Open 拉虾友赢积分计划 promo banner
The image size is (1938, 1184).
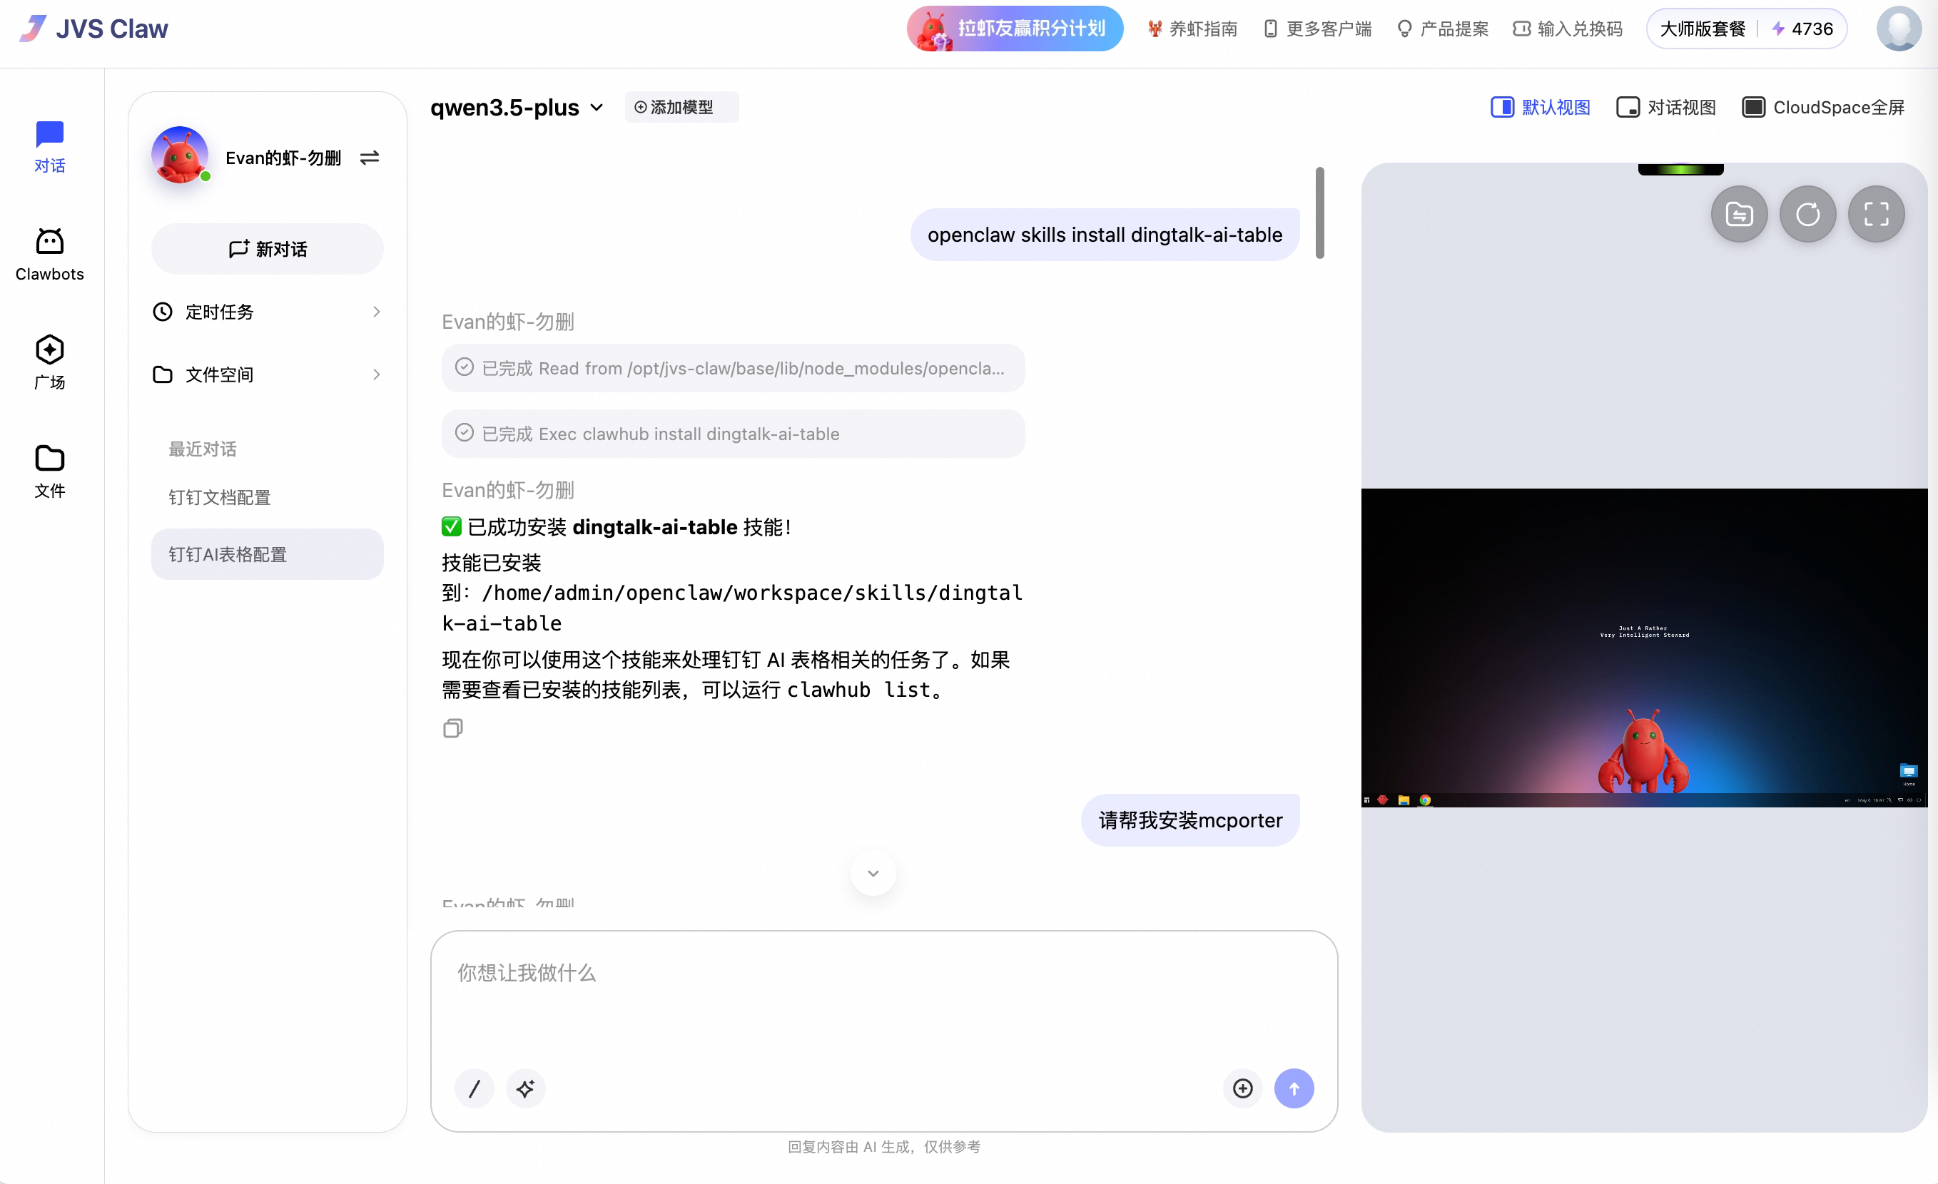[1015, 29]
